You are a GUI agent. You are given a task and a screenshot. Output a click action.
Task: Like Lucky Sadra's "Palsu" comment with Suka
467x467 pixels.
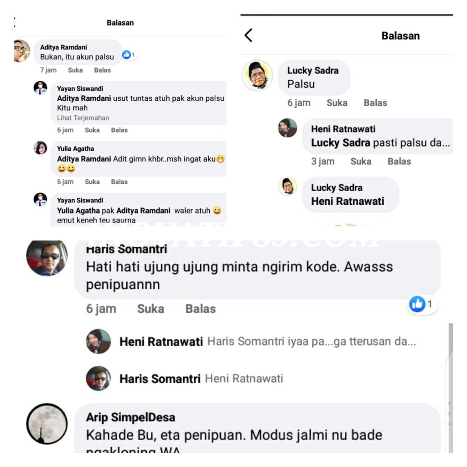pos(337,103)
